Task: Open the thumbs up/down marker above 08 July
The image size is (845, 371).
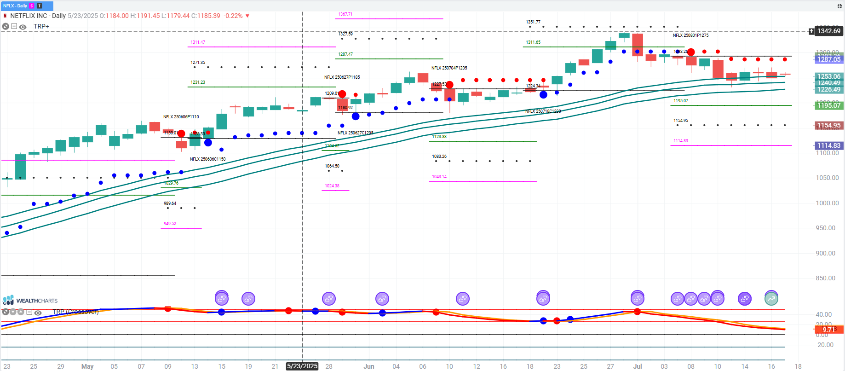Action: coord(691,299)
